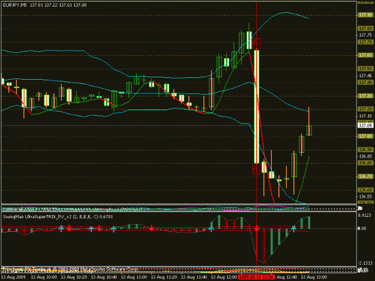This screenshot has width=375, height=281.
Task: Click the 137.30 price level label
Action: coord(365,96)
